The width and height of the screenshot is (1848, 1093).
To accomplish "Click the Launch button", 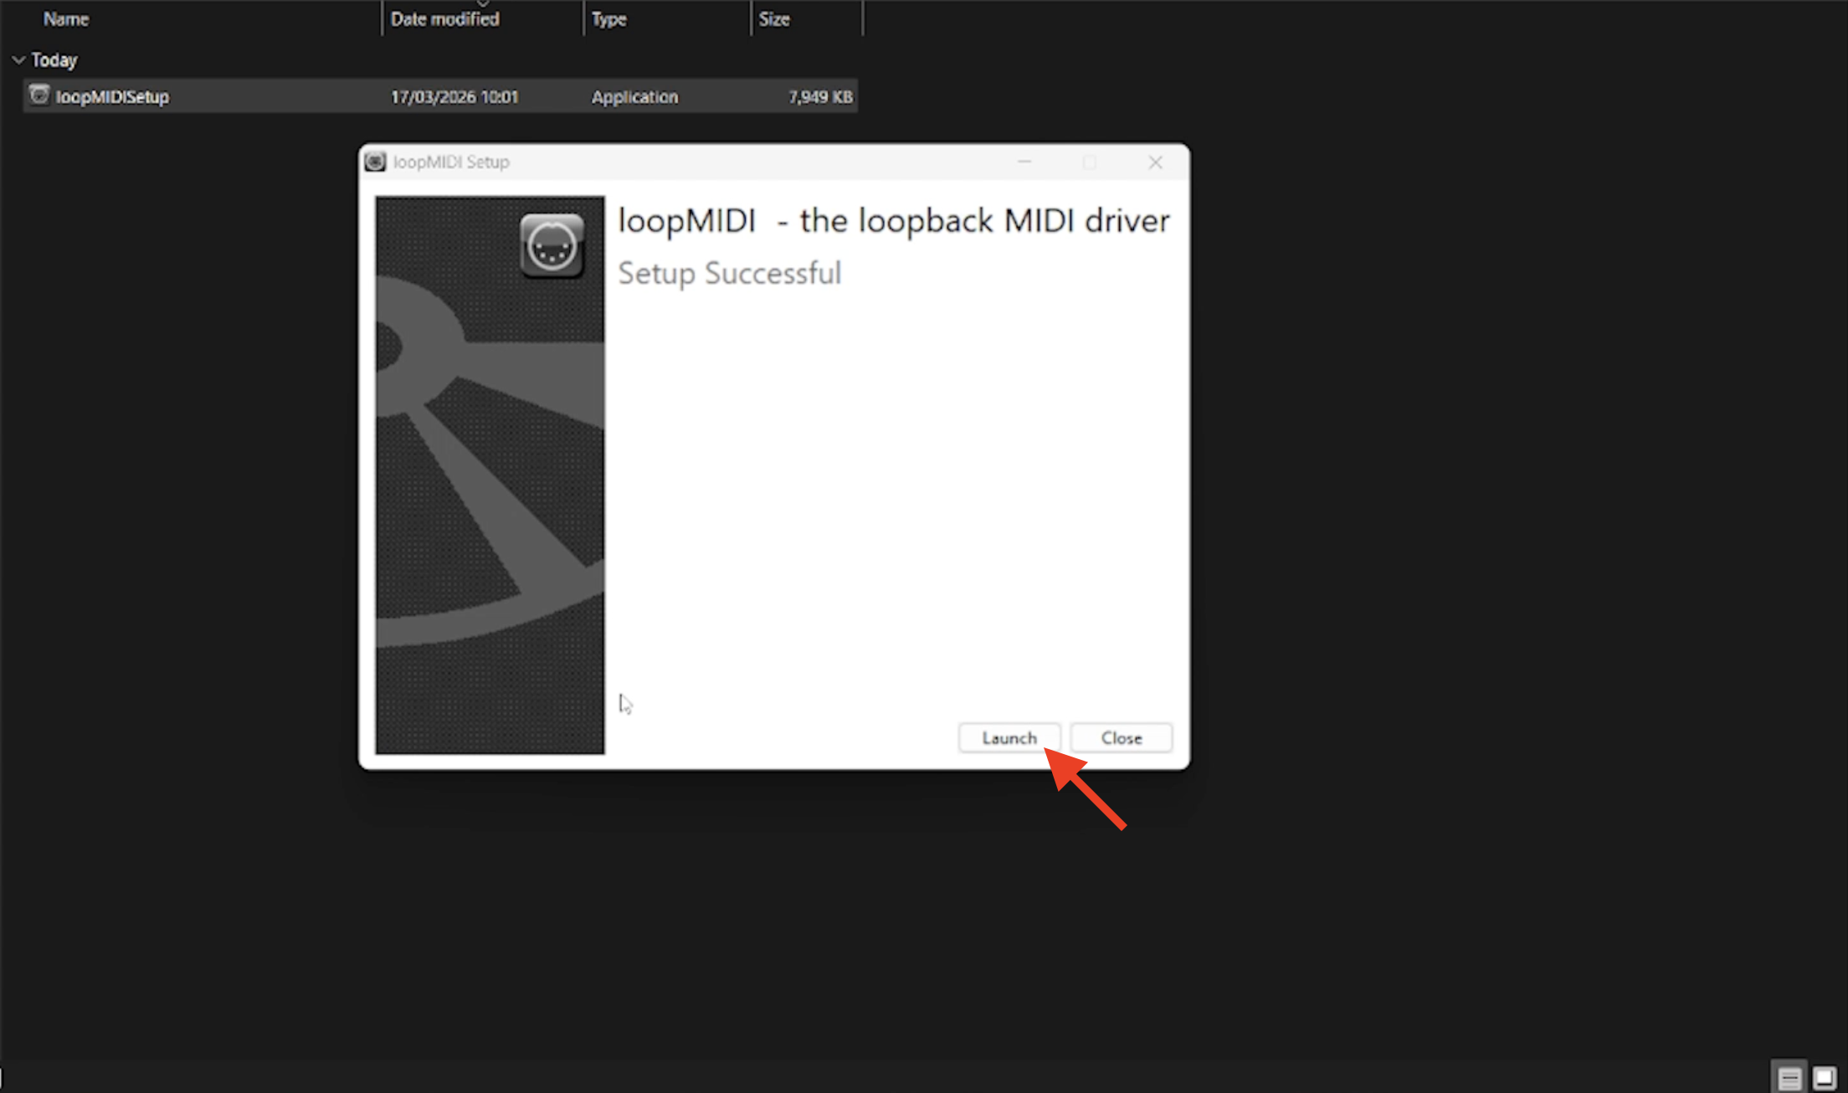I will (x=1009, y=737).
